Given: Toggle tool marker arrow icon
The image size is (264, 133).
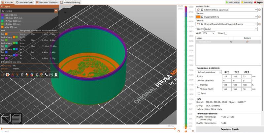Looking at the screenshot, I should pos(56,75).
